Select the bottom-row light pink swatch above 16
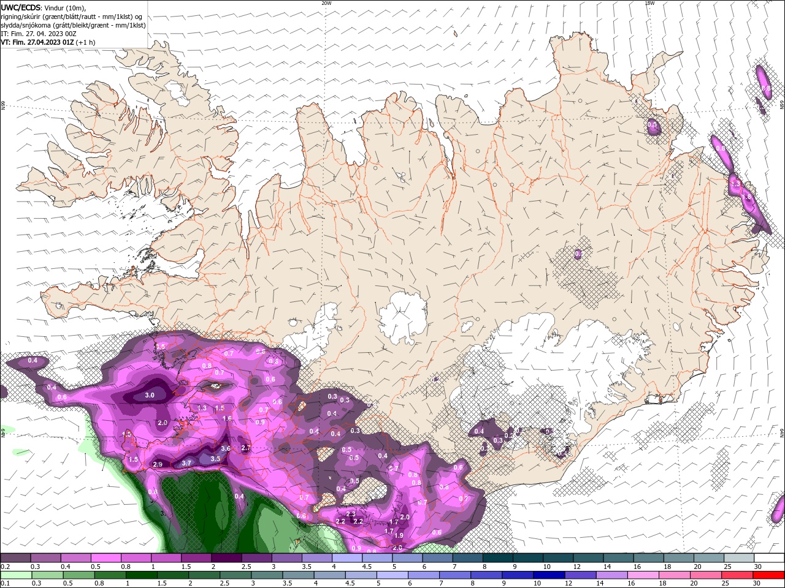 (643, 575)
